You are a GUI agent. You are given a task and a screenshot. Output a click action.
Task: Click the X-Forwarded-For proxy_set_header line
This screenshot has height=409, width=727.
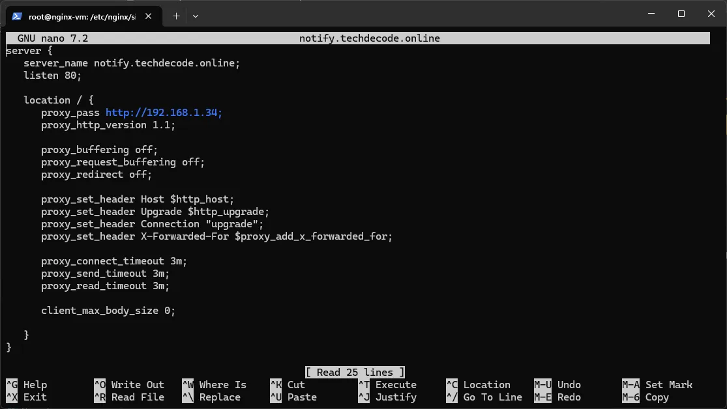tap(216, 236)
